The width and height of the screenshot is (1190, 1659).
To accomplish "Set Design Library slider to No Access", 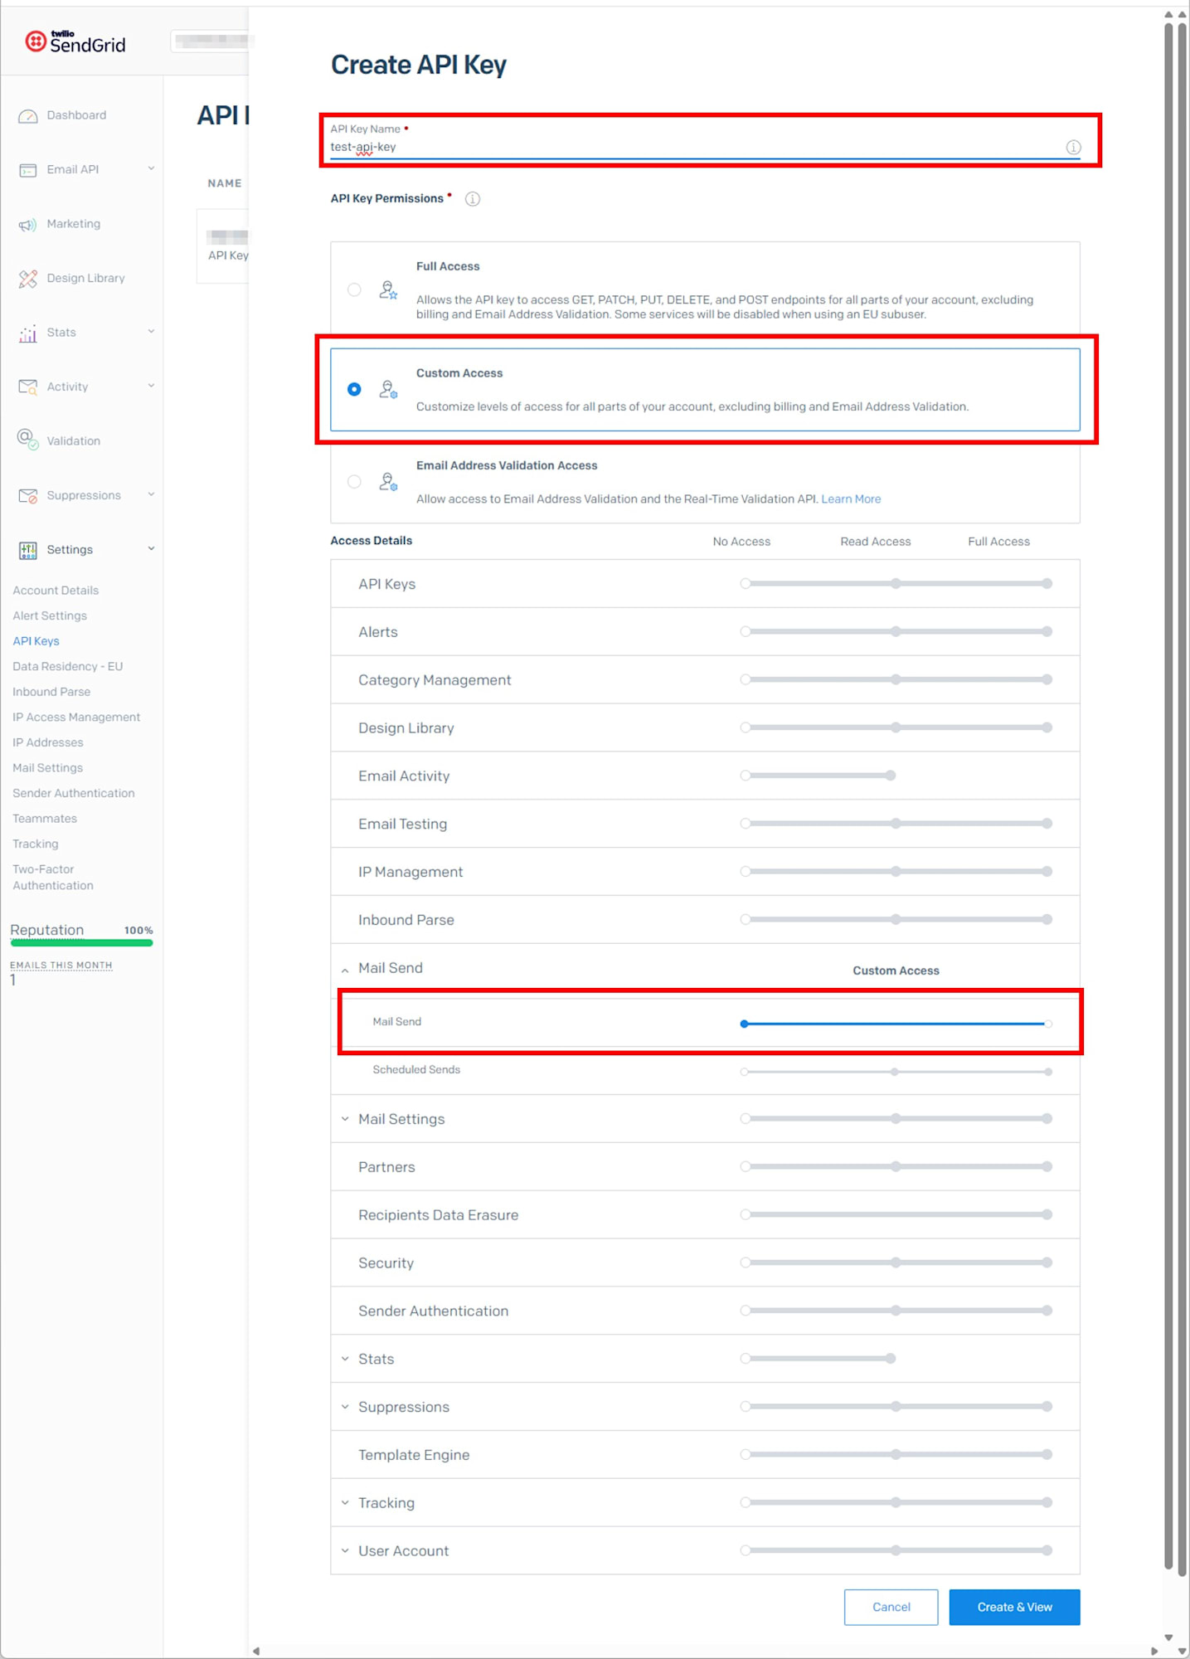I will tap(746, 727).
